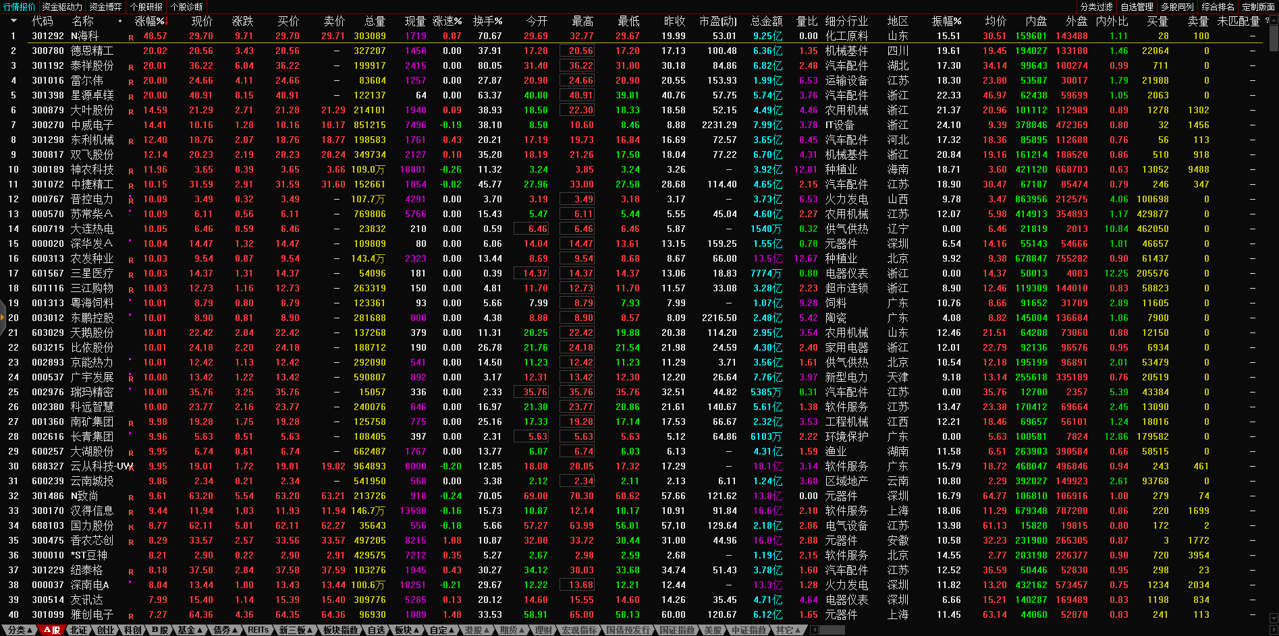The height and width of the screenshot is (636, 1279).
Task: Click the 分类过滤 button
Action: [1096, 7]
